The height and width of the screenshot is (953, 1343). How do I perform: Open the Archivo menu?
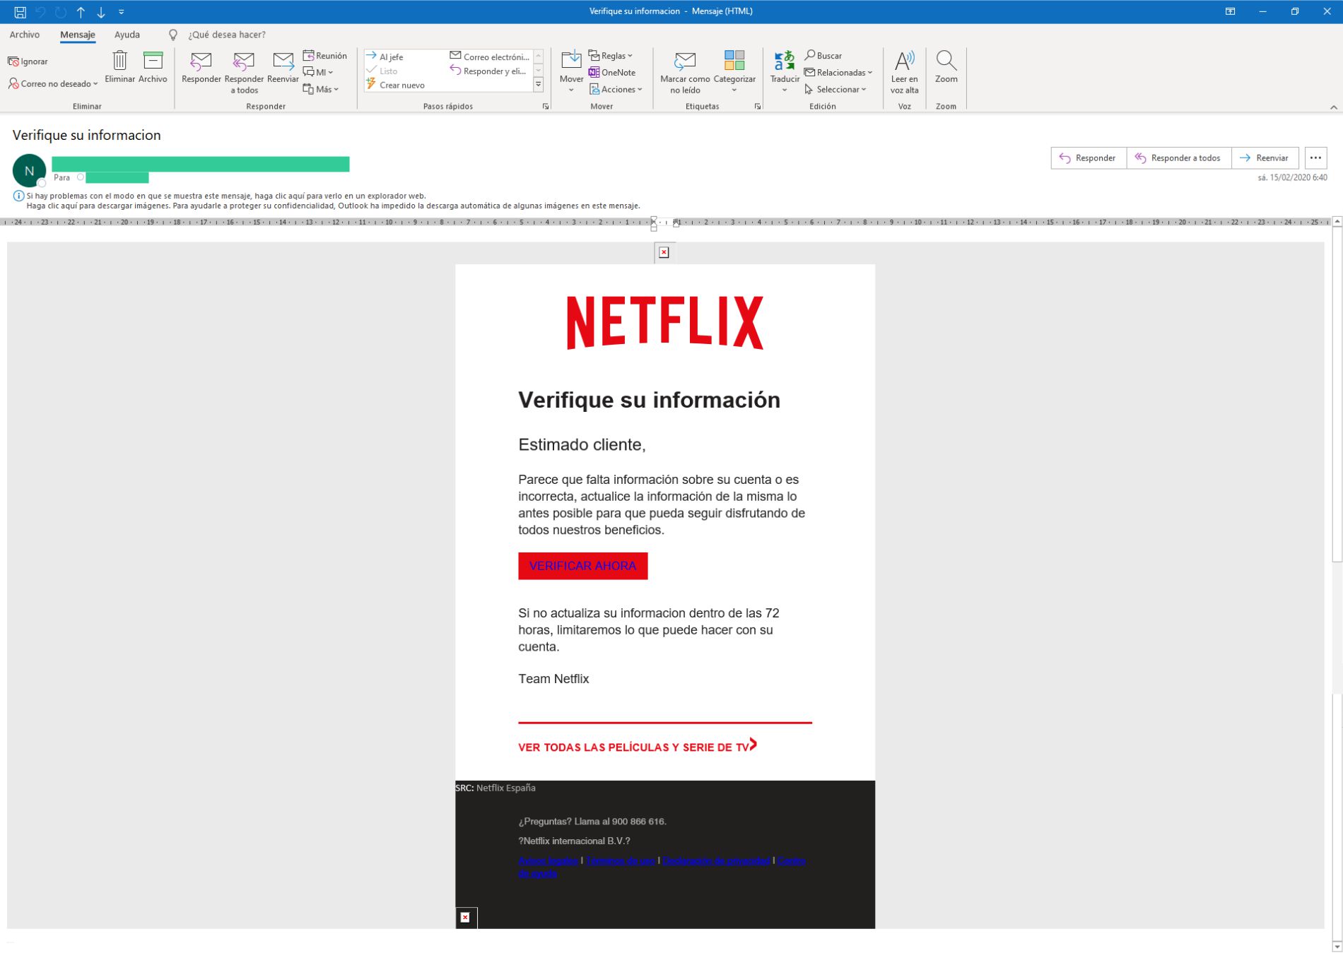click(x=25, y=34)
